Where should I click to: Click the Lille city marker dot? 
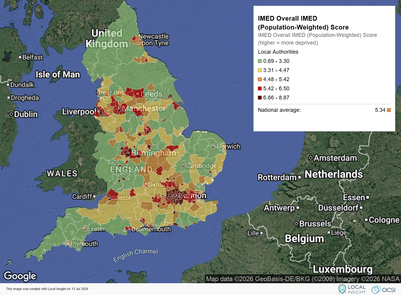(x=262, y=233)
